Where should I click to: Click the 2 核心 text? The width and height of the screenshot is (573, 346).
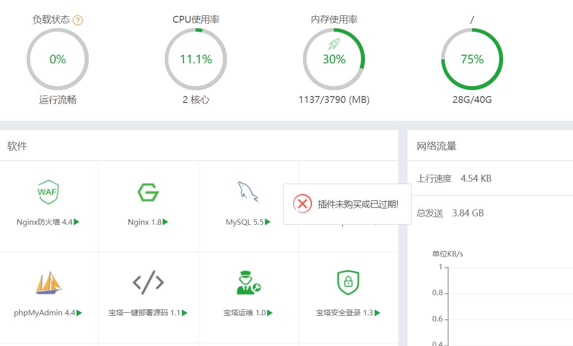[x=196, y=100]
